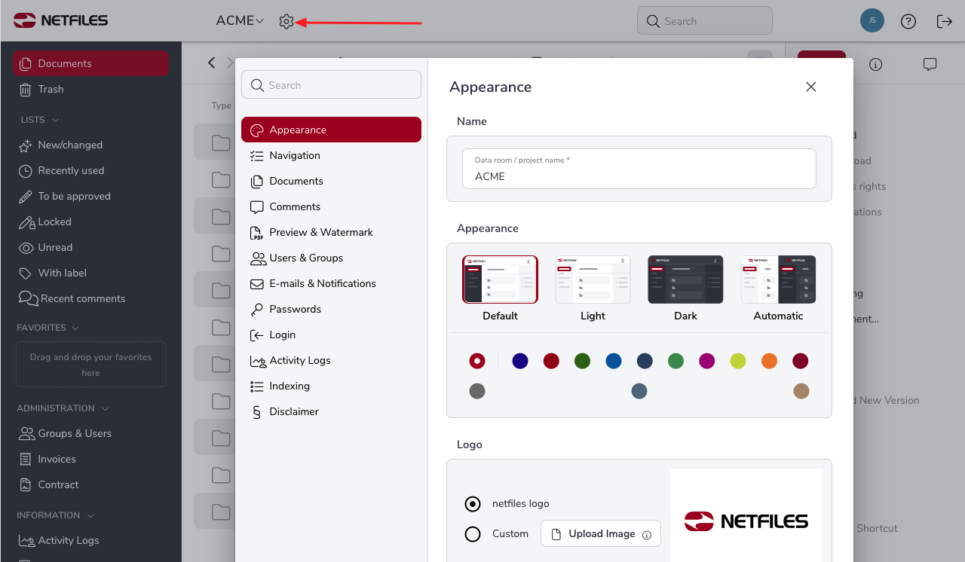Pick the magenta color swatch
The width and height of the screenshot is (965, 562).
click(x=706, y=361)
